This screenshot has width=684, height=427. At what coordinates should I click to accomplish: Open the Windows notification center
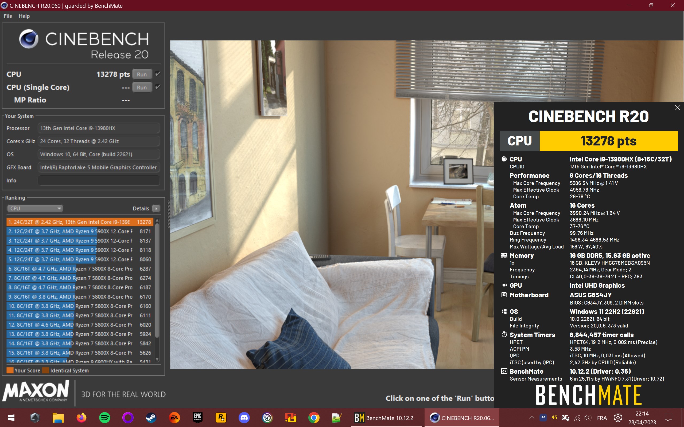[669, 418]
